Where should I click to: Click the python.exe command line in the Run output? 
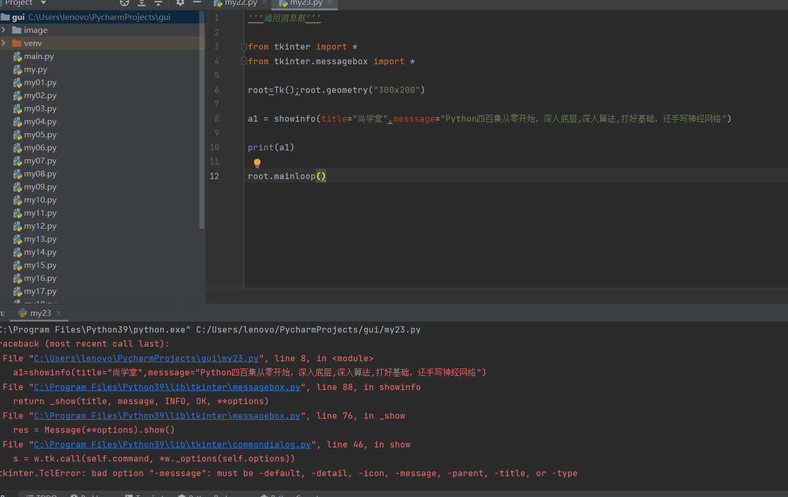point(210,329)
